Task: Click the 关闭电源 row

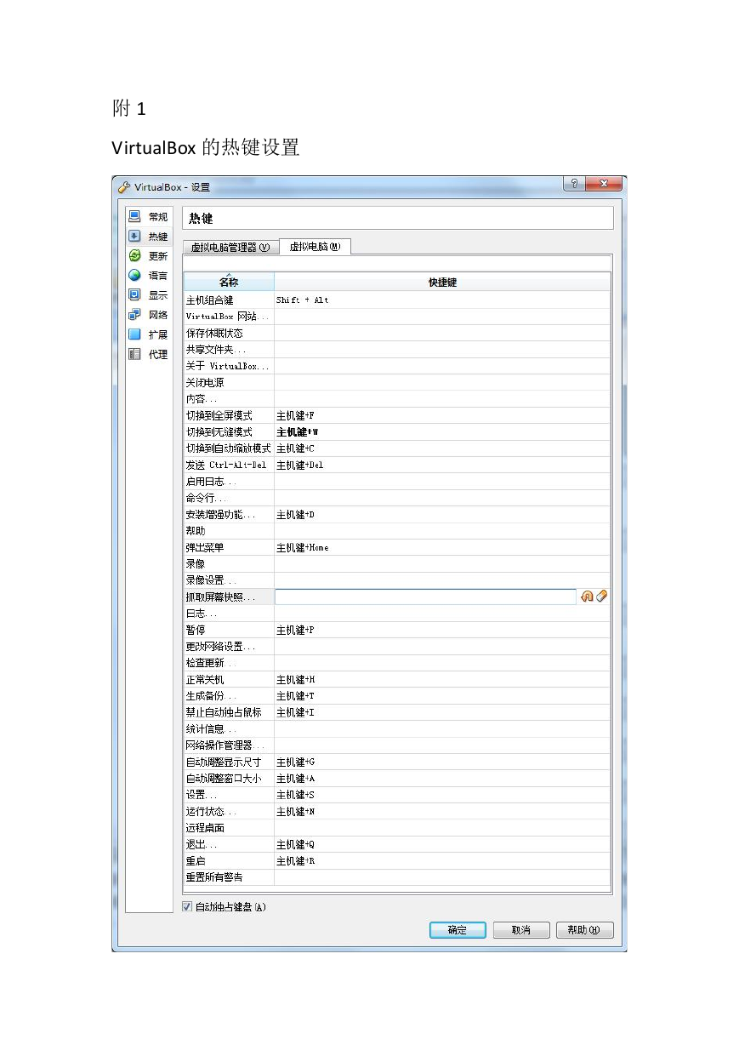Action: click(x=397, y=382)
